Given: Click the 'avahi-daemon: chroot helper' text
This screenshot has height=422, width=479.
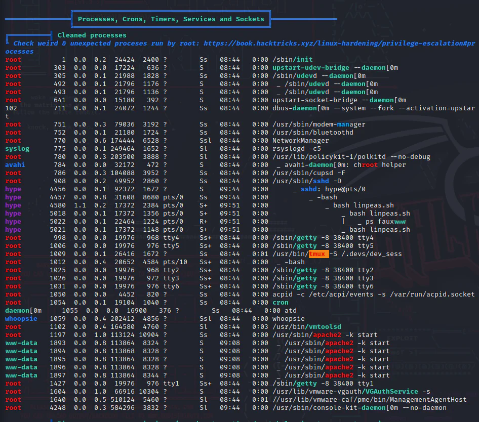Looking at the screenshot, I should 345,165.
